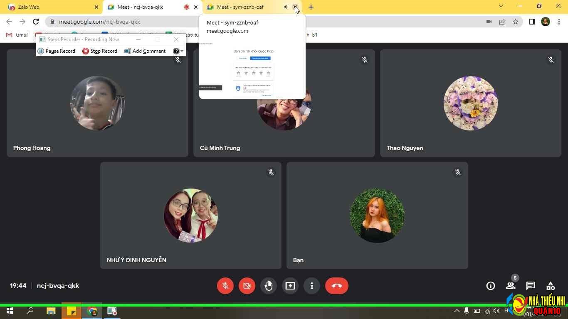Viewport: 568px width, 319px height.
Task: Toggle the Chrome side panel
Action: coord(532,22)
